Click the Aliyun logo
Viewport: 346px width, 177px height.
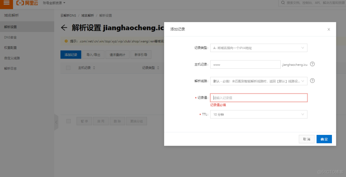[x=27, y=3]
